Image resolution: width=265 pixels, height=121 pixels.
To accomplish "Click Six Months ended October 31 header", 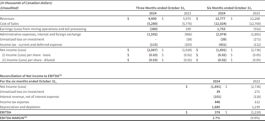I will coord(229,8).
